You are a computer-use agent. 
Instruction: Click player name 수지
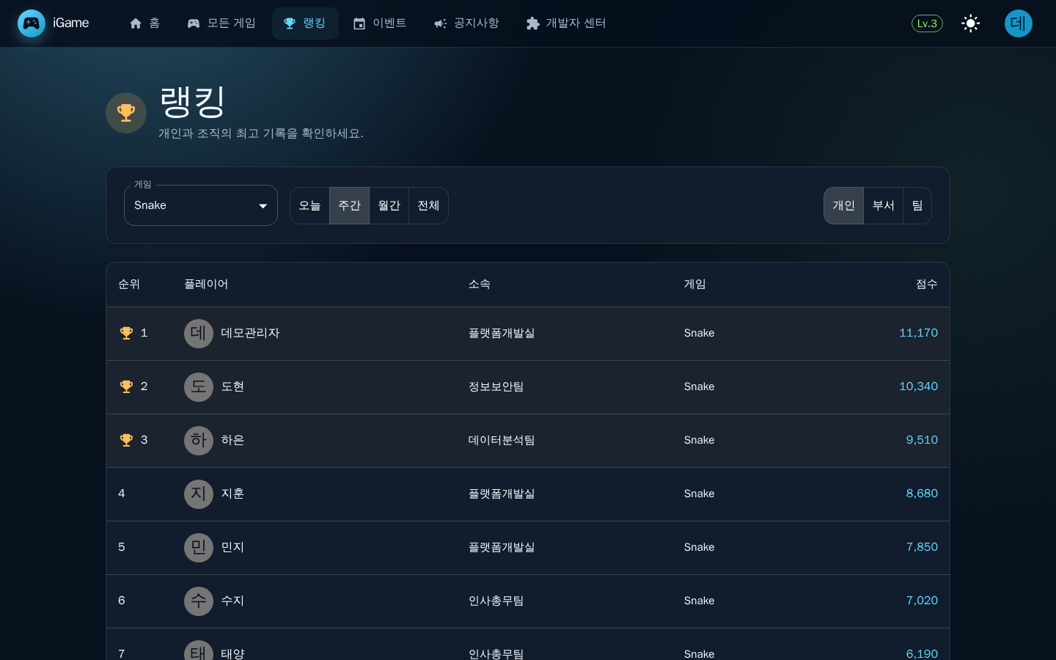(232, 601)
